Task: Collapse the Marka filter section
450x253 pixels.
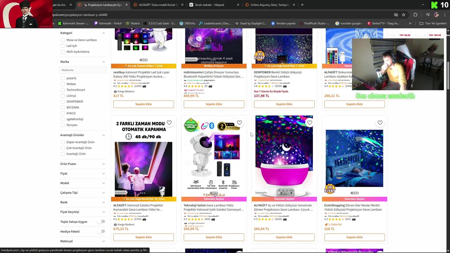Action: [103, 62]
